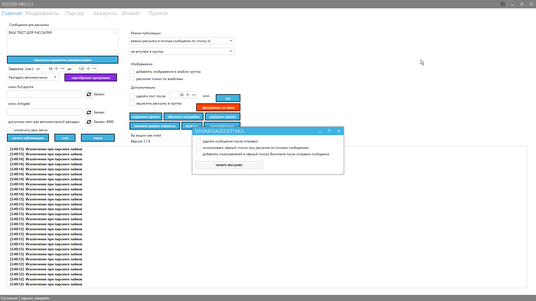Open the Прокси tab
This screenshot has height=301, width=536.
click(x=158, y=13)
